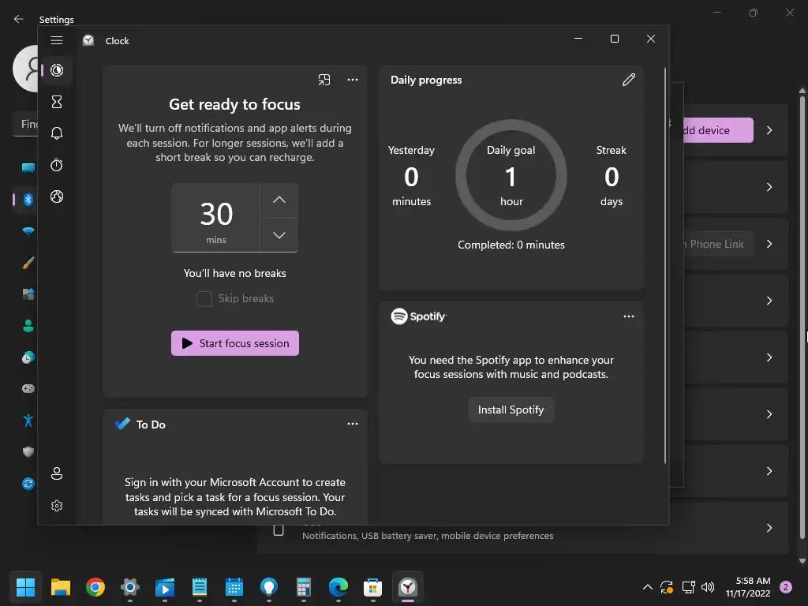Open the Alarm bell tab
This screenshot has height=606, width=808.
coord(57,133)
